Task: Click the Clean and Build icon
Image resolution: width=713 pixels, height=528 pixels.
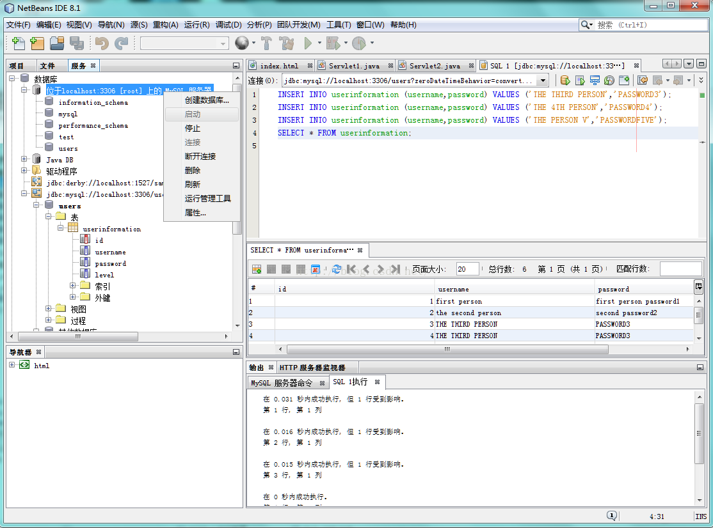Action: point(287,43)
